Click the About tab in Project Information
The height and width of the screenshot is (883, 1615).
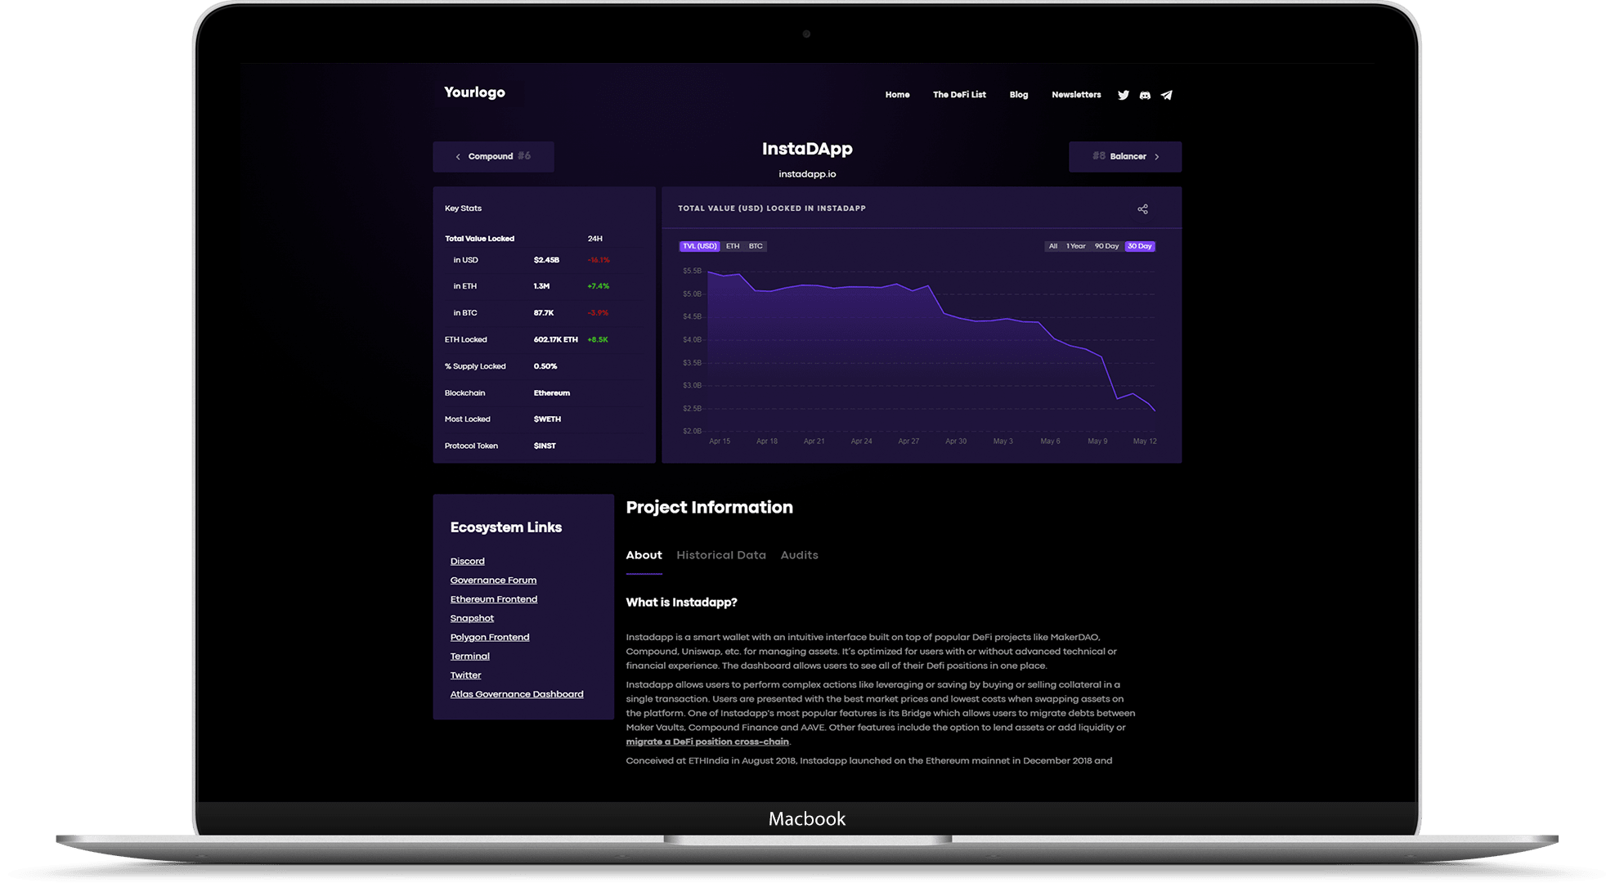(644, 554)
